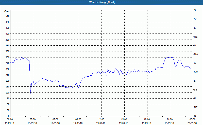Viewport: 203px width, 126px height.
Task: Click the E compass label on the 90 gridline
Action: pos(195,99)
